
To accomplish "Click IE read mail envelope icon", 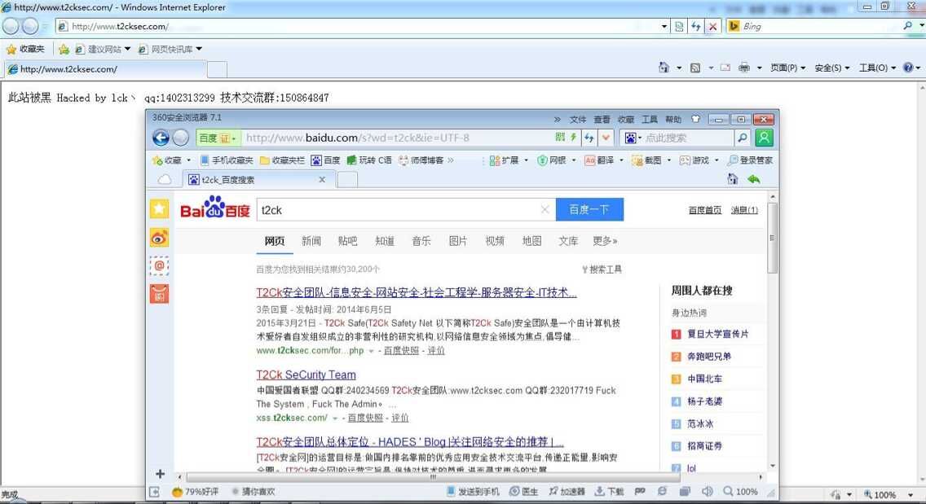I will coord(725,68).
